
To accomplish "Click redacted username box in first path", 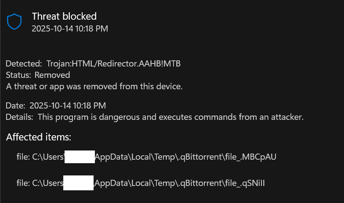I will [x=80, y=157].
